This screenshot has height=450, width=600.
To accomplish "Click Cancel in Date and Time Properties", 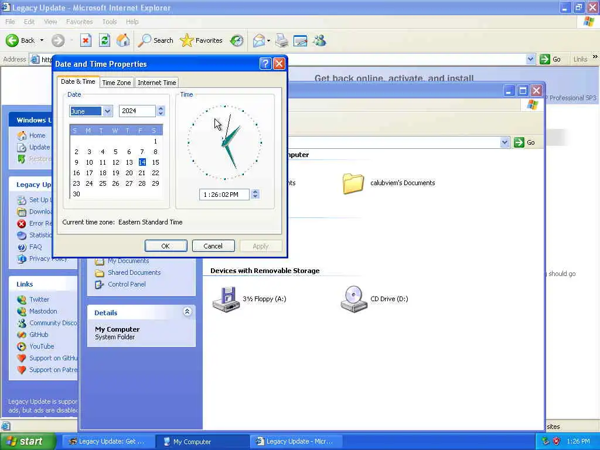I will click(213, 246).
